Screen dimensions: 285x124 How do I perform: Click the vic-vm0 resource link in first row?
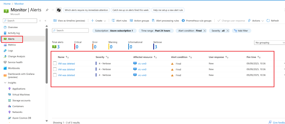tap(142, 64)
